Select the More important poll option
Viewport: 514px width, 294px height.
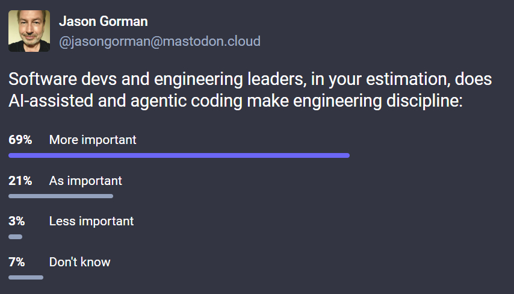click(x=93, y=140)
